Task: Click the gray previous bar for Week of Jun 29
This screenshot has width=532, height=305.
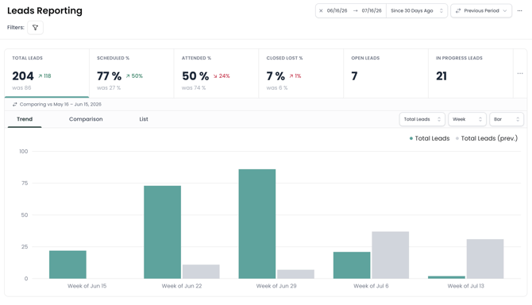Action: coord(296,274)
